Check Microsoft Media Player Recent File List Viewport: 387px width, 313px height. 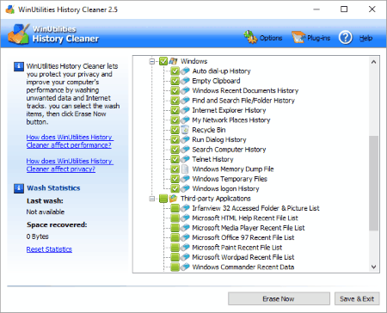tap(175, 228)
